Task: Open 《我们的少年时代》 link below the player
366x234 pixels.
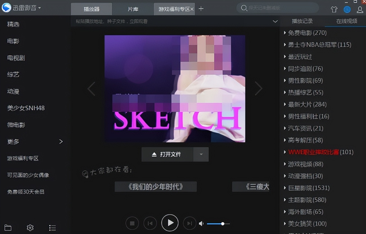Action: coord(155,186)
